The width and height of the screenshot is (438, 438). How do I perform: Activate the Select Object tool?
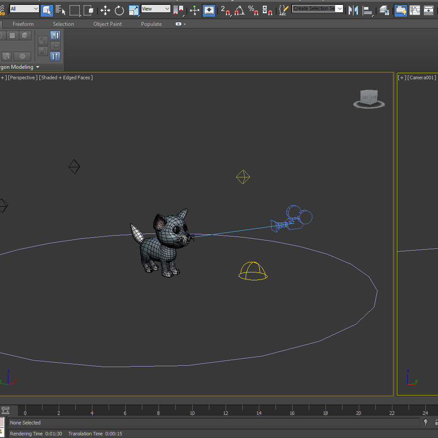point(47,11)
